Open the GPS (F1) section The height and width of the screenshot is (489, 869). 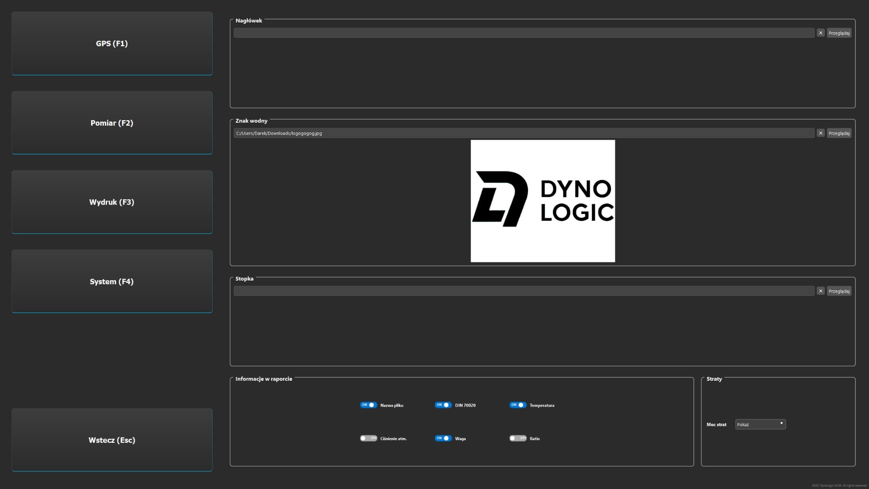coord(112,43)
